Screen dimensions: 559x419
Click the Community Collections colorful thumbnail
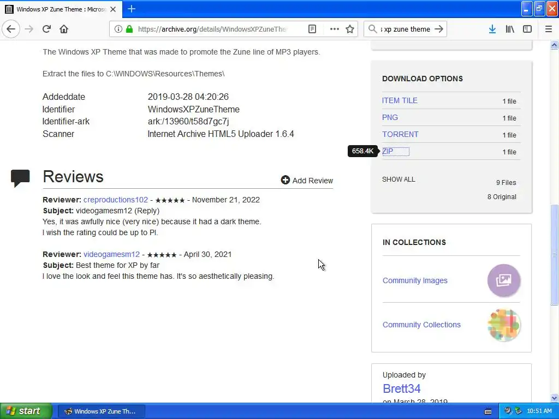pos(504,325)
